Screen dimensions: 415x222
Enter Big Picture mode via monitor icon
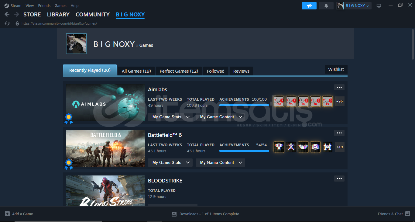coord(379,6)
